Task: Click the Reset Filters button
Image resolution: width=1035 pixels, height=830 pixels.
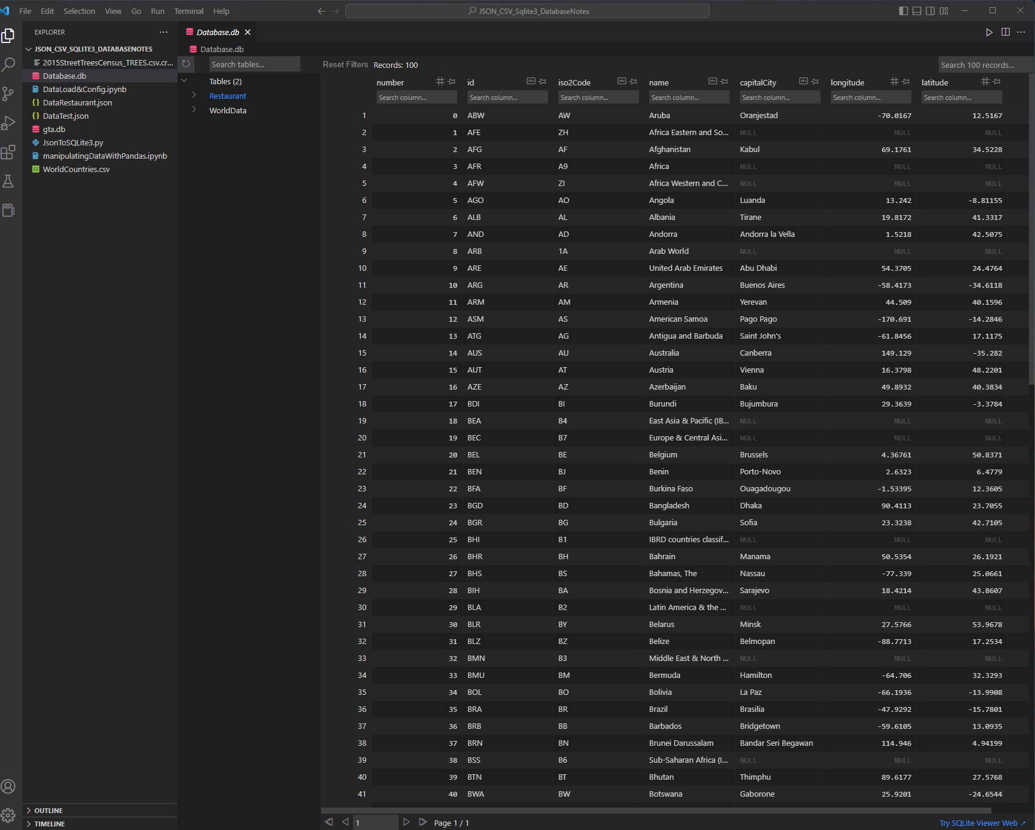Action: coord(345,64)
